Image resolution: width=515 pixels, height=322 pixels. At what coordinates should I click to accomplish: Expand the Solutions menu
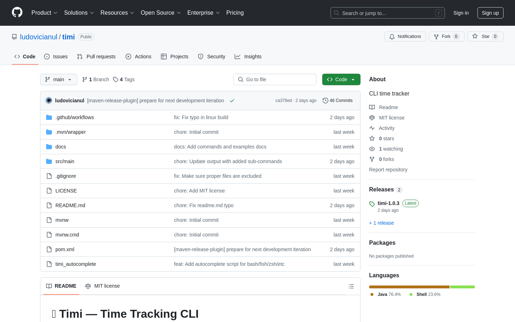(x=79, y=13)
